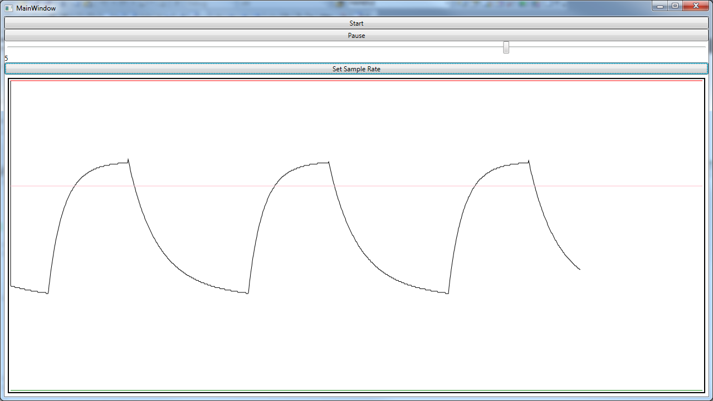Click the sample rate slider thumb
Image resolution: width=713 pixels, height=401 pixels.
pos(506,47)
